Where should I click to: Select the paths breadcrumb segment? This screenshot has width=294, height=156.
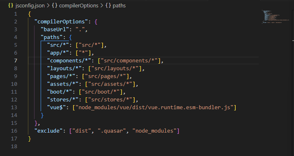[x=119, y=6]
